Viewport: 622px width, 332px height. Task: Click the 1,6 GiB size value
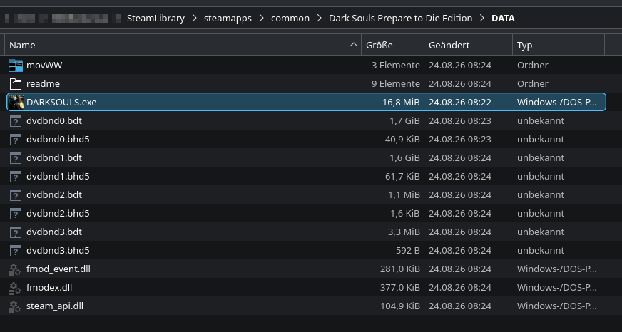tap(404, 157)
